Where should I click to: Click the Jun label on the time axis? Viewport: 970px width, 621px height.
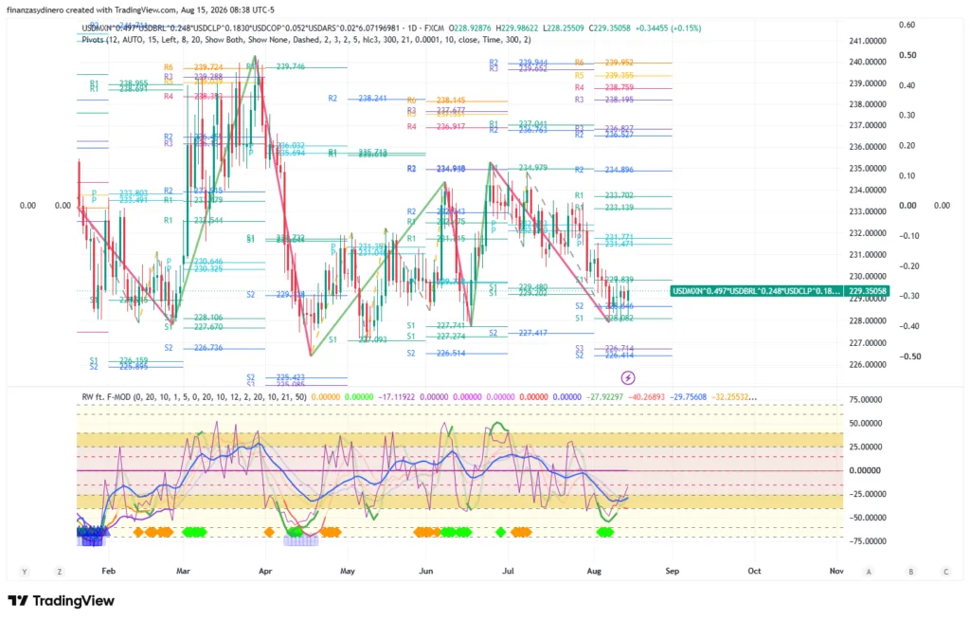pos(425,571)
